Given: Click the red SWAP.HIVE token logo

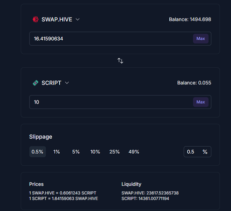Looking at the screenshot, I should pos(36,20).
